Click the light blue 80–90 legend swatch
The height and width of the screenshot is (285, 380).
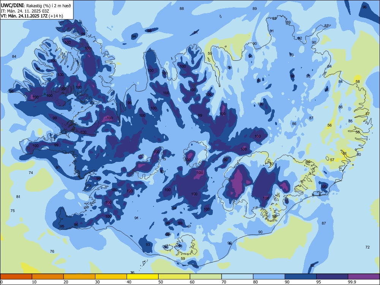(269, 277)
